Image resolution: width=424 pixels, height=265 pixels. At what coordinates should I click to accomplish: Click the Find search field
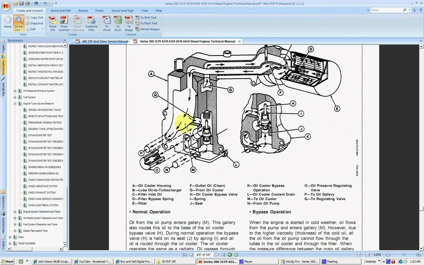[386, 10]
